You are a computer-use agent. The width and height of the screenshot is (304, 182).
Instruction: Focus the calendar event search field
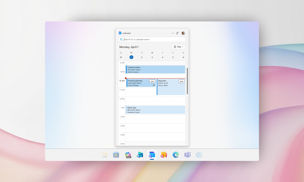tap(152, 40)
